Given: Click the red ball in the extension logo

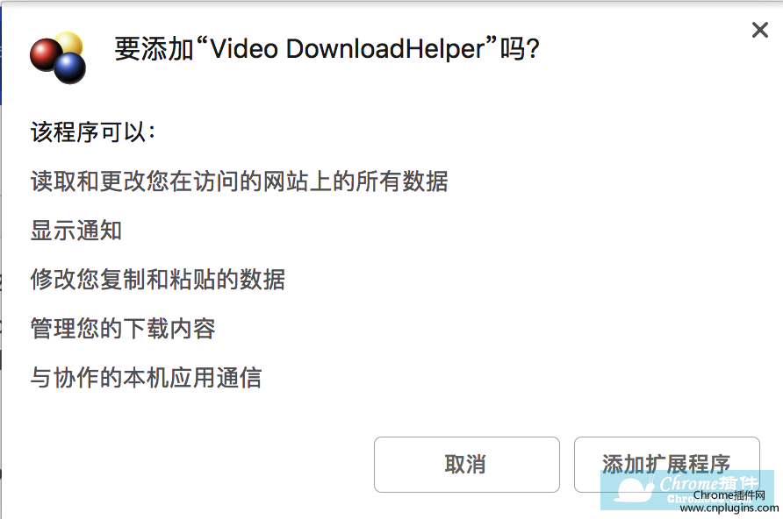Looking at the screenshot, I should [x=46, y=54].
